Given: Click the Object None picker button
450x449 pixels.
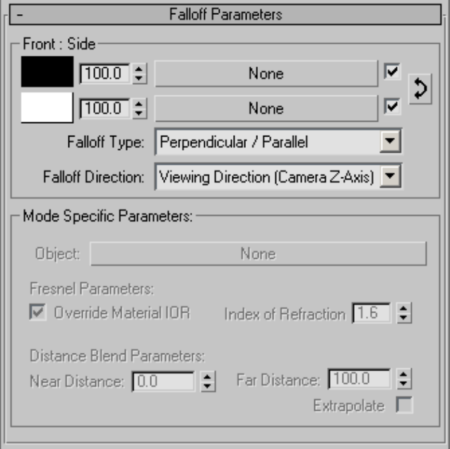Looking at the screenshot, I should (257, 254).
